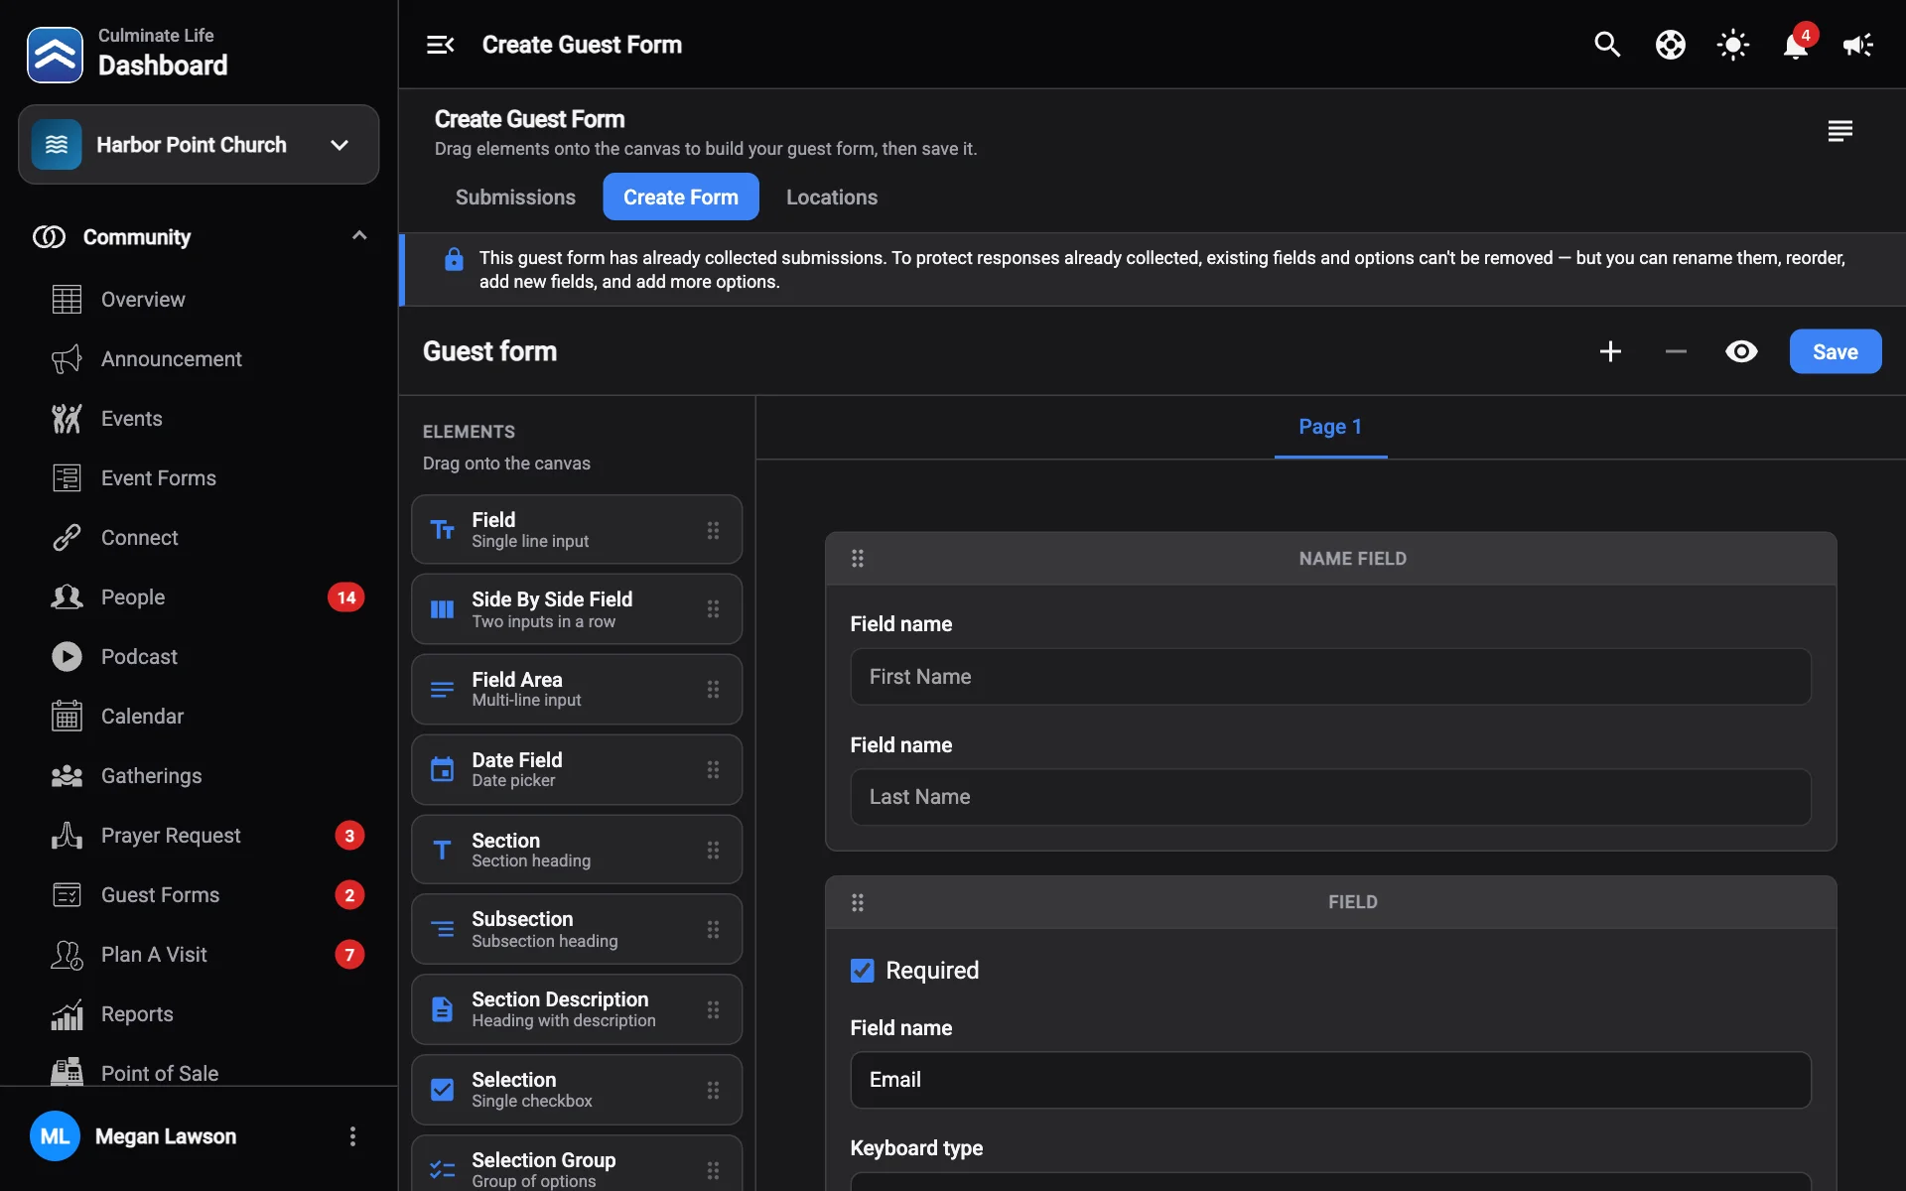Click the help lifebuoy icon
Image resolution: width=1906 pixels, height=1191 pixels.
pyautogui.click(x=1671, y=45)
